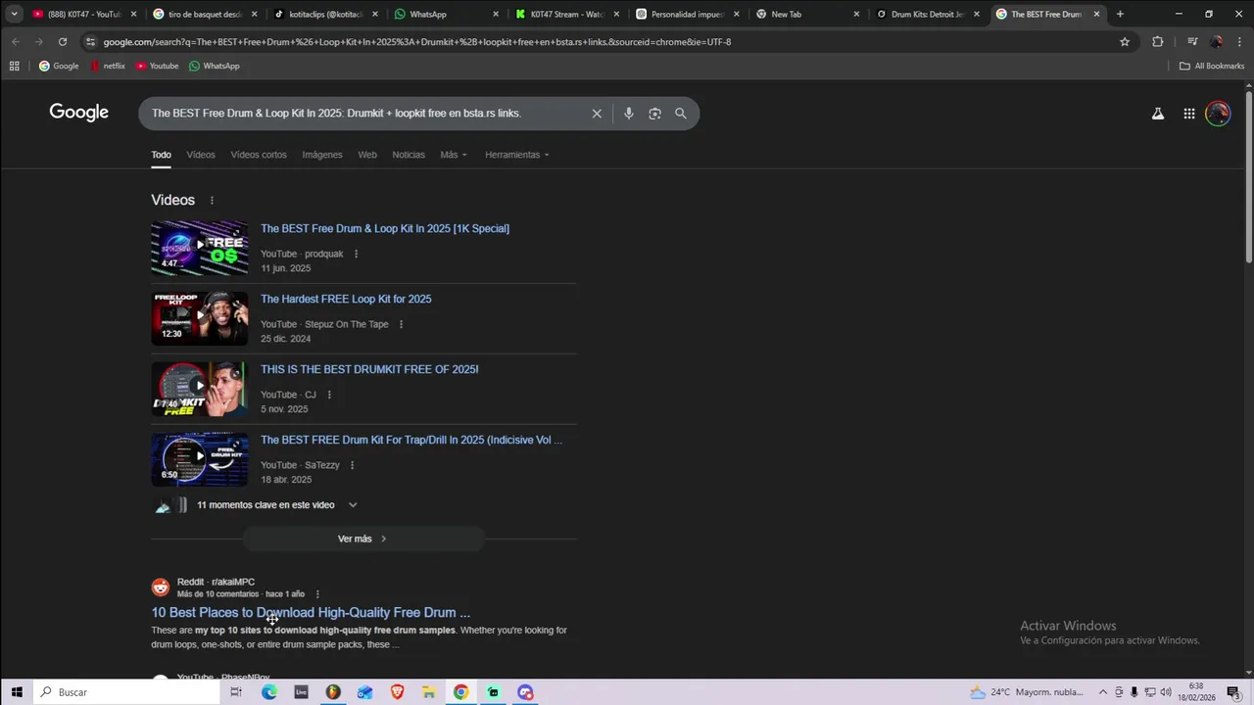Open Google Lens image search icon
The image size is (1254, 705).
click(654, 114)
